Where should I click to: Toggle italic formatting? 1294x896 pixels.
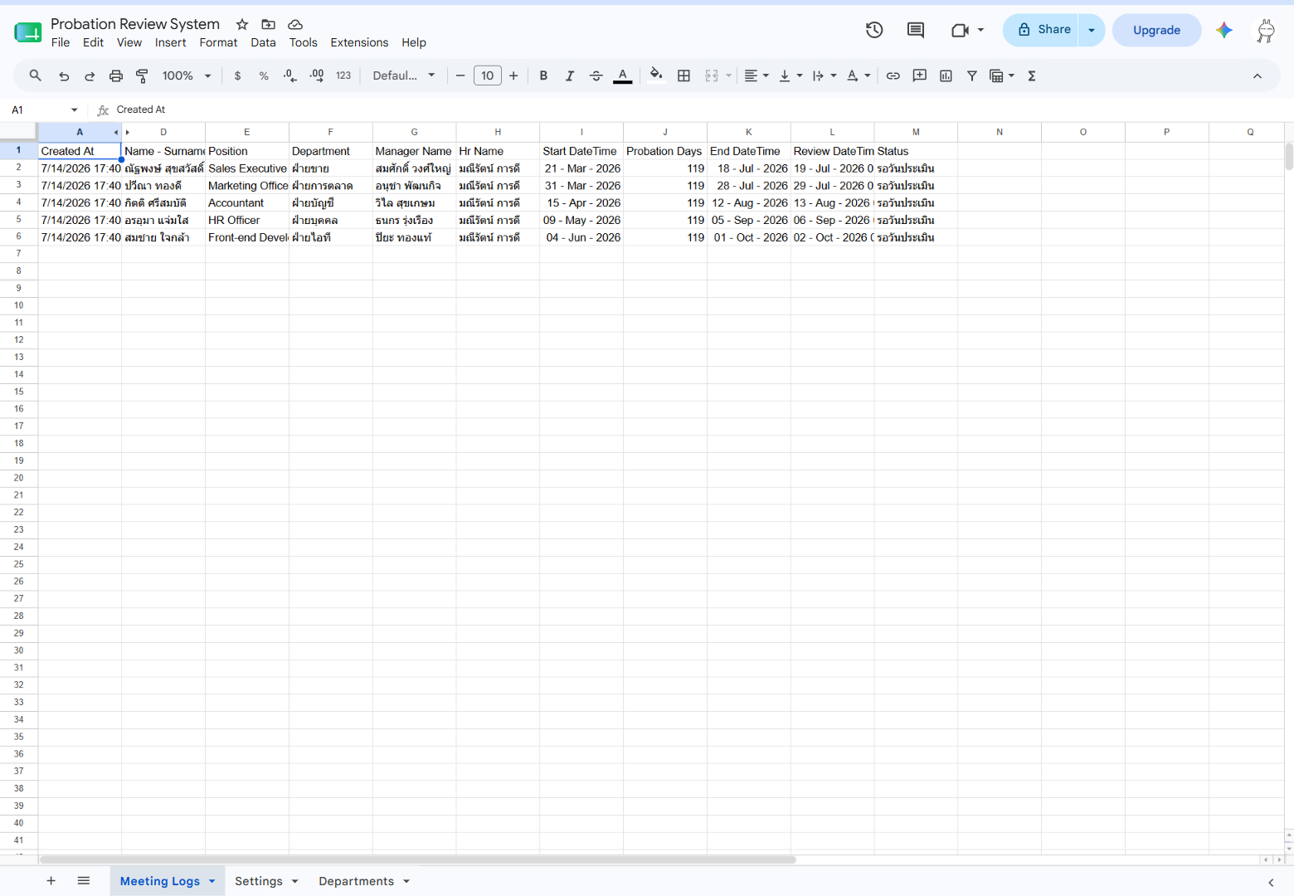coord(569,75)
